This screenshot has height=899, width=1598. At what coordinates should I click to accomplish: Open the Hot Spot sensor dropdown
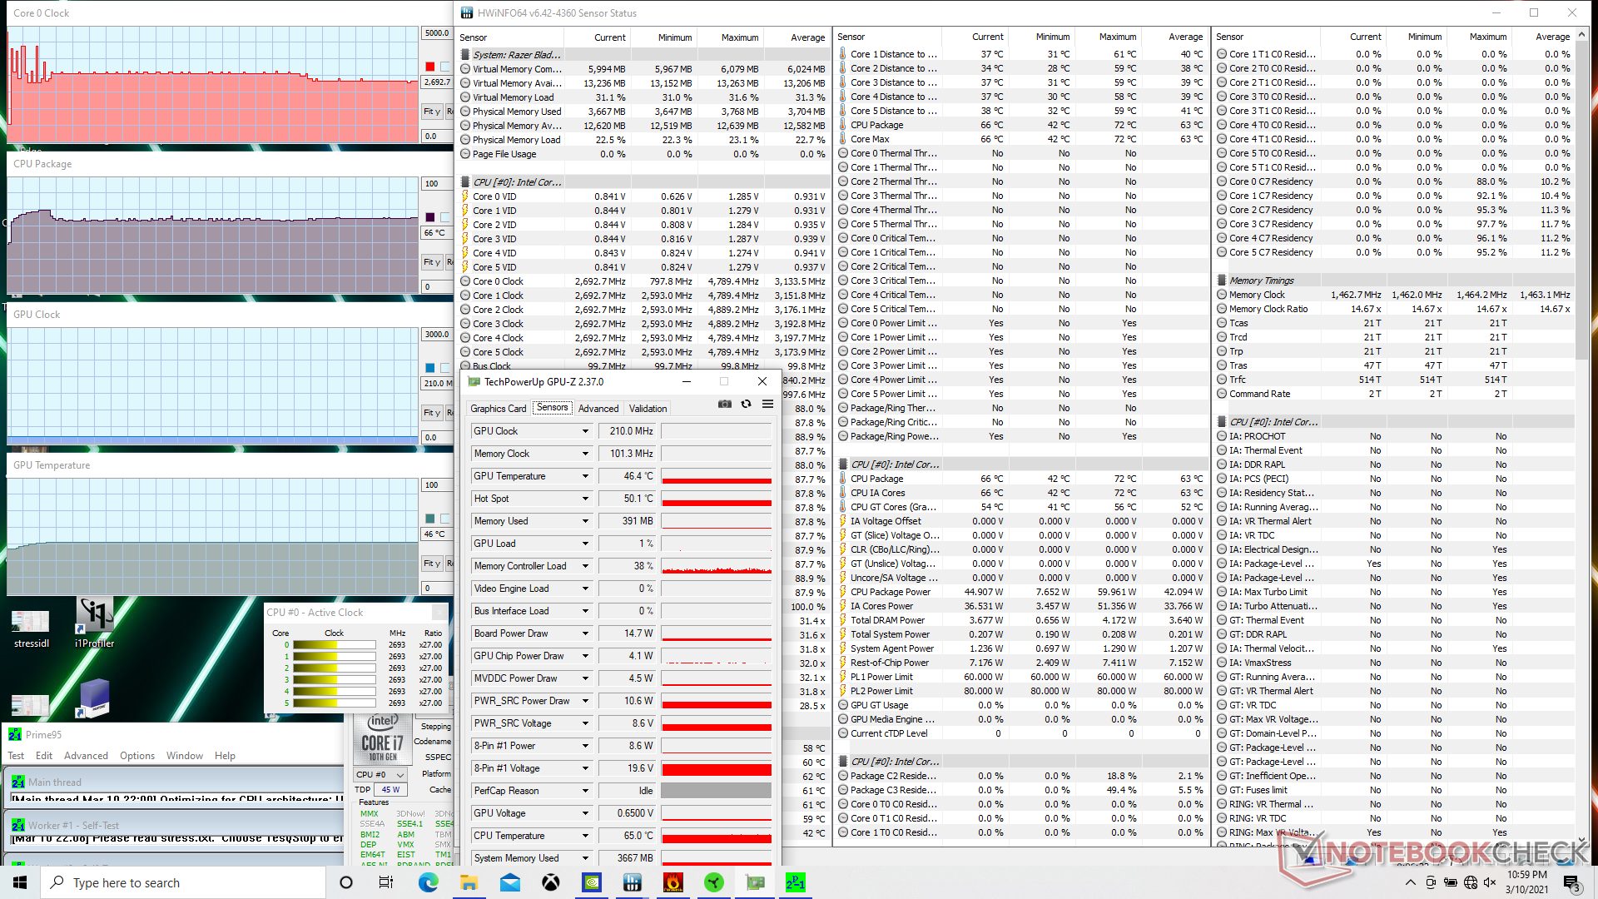point(585,499)
